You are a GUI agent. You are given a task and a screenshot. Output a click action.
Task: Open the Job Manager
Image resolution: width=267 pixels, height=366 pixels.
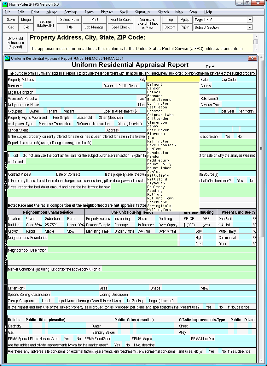coord(95,27)
